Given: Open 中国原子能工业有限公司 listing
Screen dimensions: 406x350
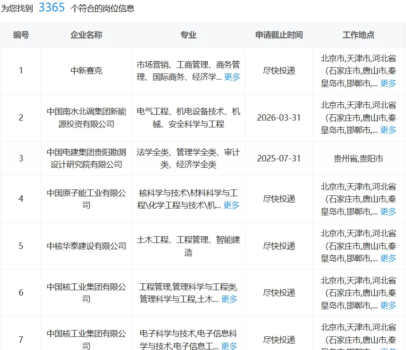Looking at the screenshot, I should (x=86, y=199).
